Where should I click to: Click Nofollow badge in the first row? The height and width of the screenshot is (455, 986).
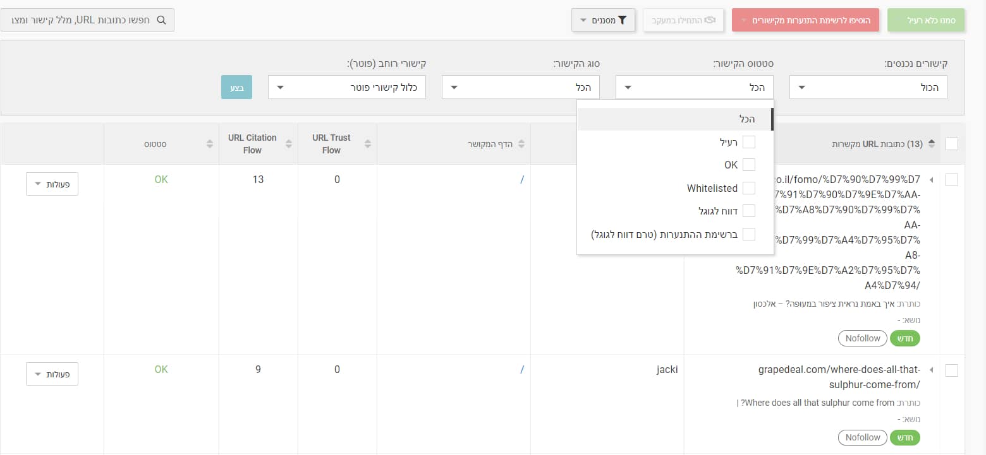point(863,338)
